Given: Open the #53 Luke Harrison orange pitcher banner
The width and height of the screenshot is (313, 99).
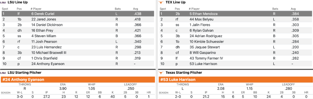Looking at the screenshot, I should 236,80.
